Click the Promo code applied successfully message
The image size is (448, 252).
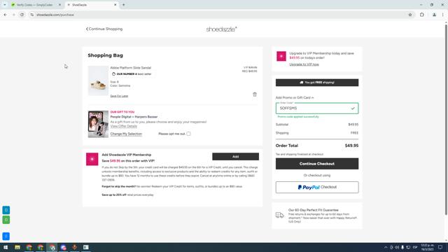pyautogui.click(x=298, y=117)
